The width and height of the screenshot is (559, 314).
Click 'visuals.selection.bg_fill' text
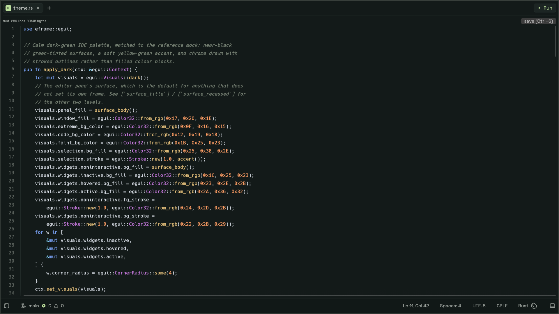[x=70, y=151]
